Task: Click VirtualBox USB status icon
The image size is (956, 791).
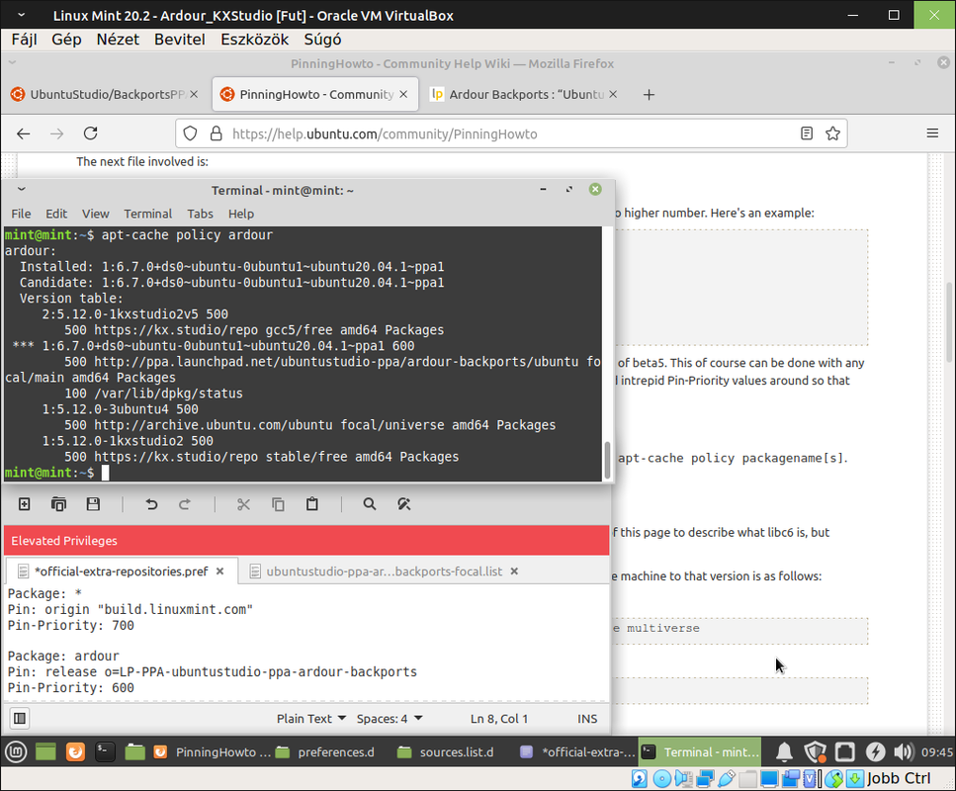Action: [727, 779]
